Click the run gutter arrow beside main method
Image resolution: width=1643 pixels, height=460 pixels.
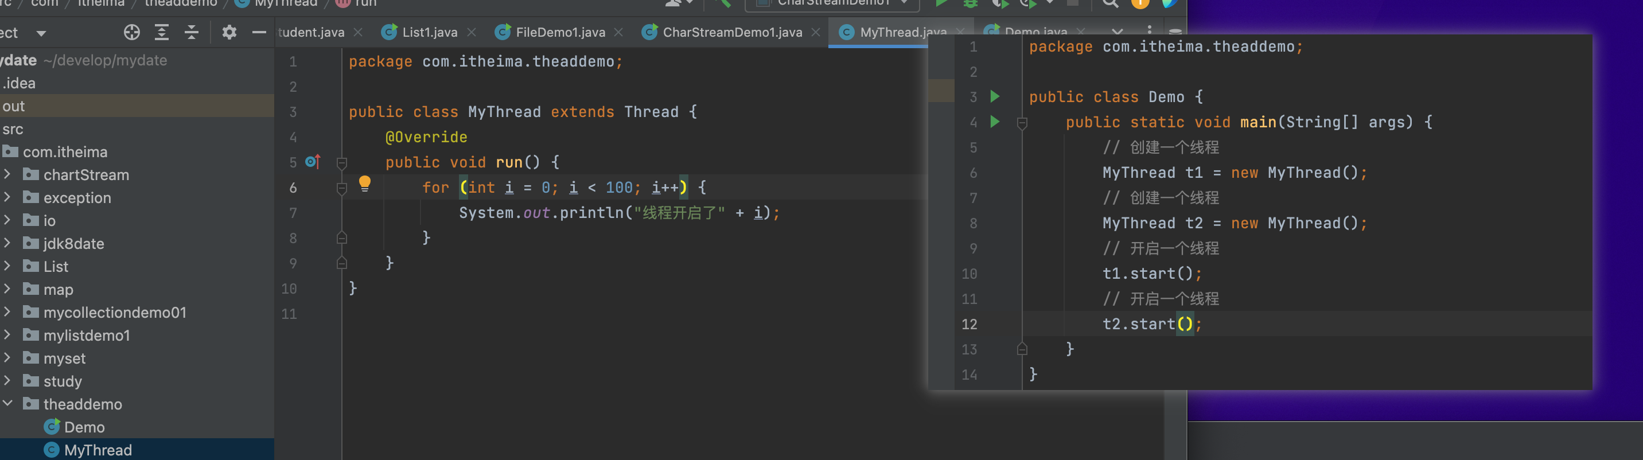pos(995,122)
